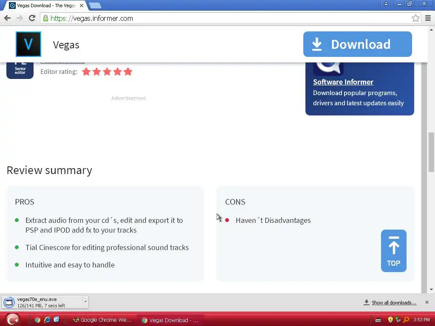Launch Internet Explorer from quick launch

[47, 320]
